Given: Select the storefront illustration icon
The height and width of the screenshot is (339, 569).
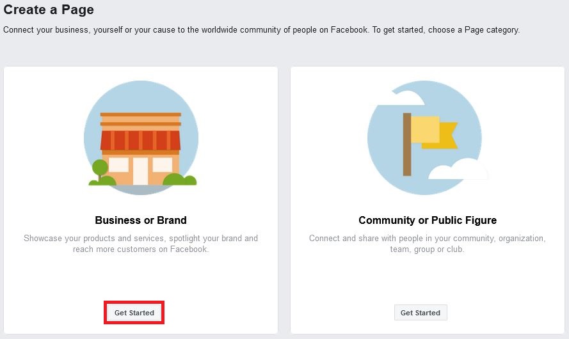Looking at the screenshot, I should pos(141,138).
